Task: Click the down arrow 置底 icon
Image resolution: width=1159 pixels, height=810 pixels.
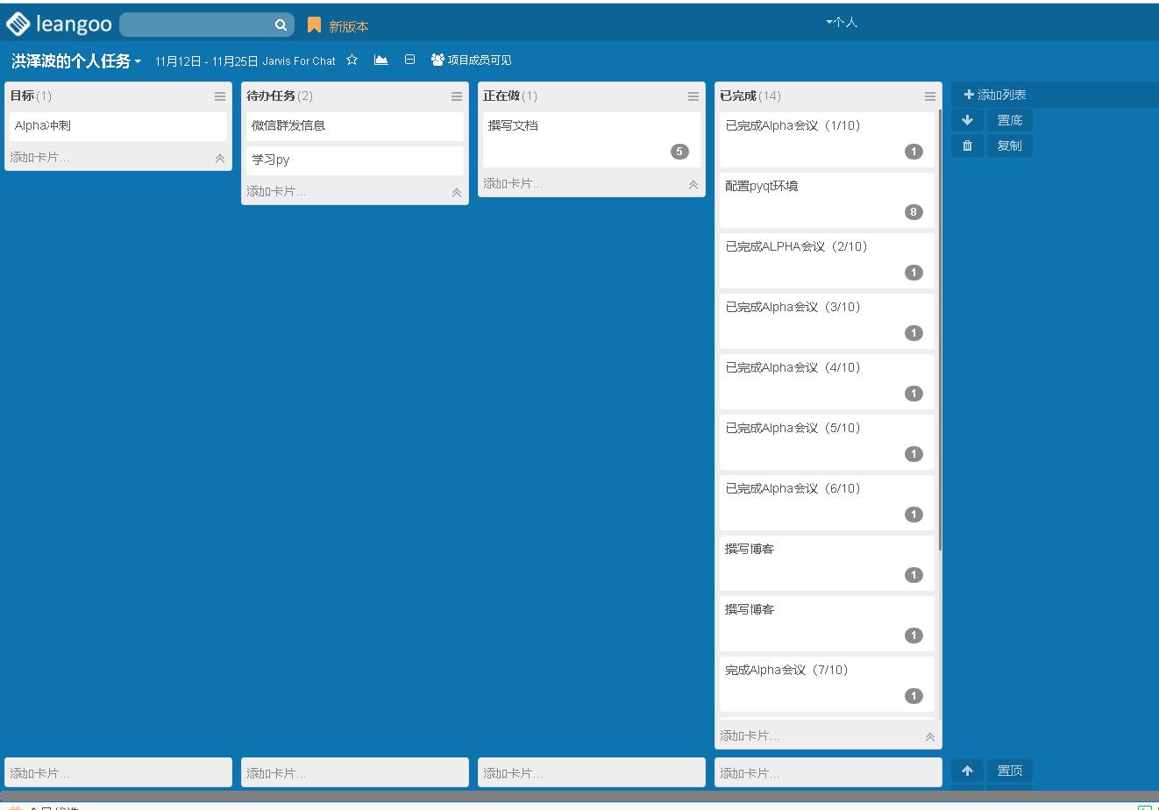Action: pyautogui.click(x=967, y=120)
